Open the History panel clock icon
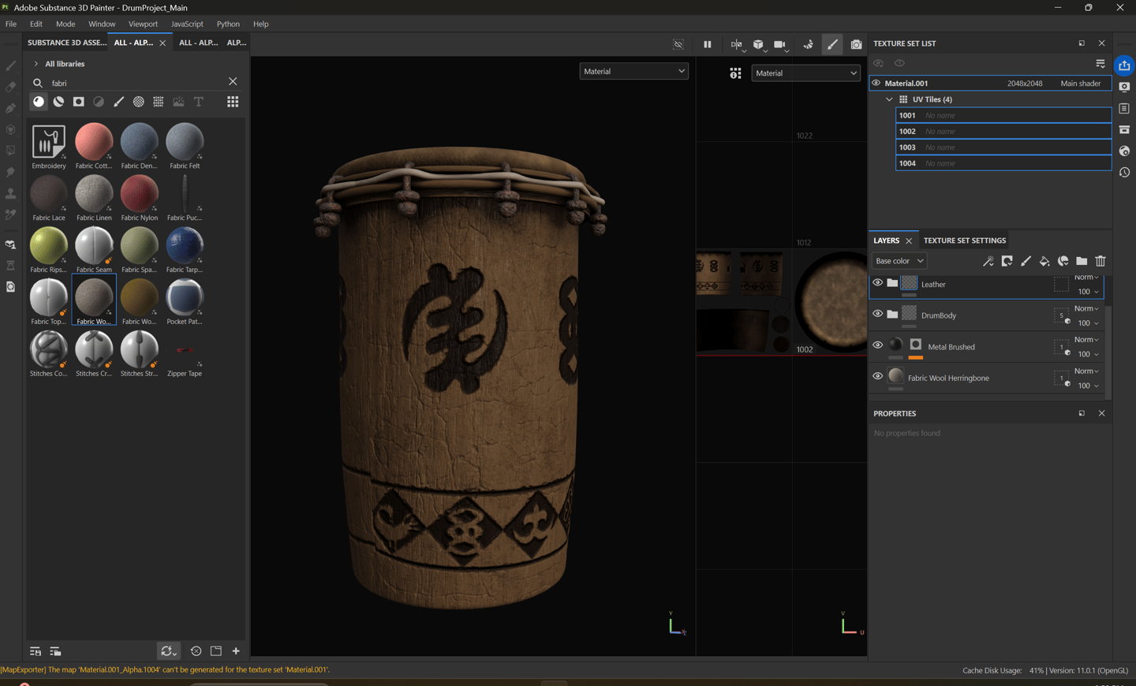Viewport: 1136px width, 686px height. click(x=1124, y=173)
